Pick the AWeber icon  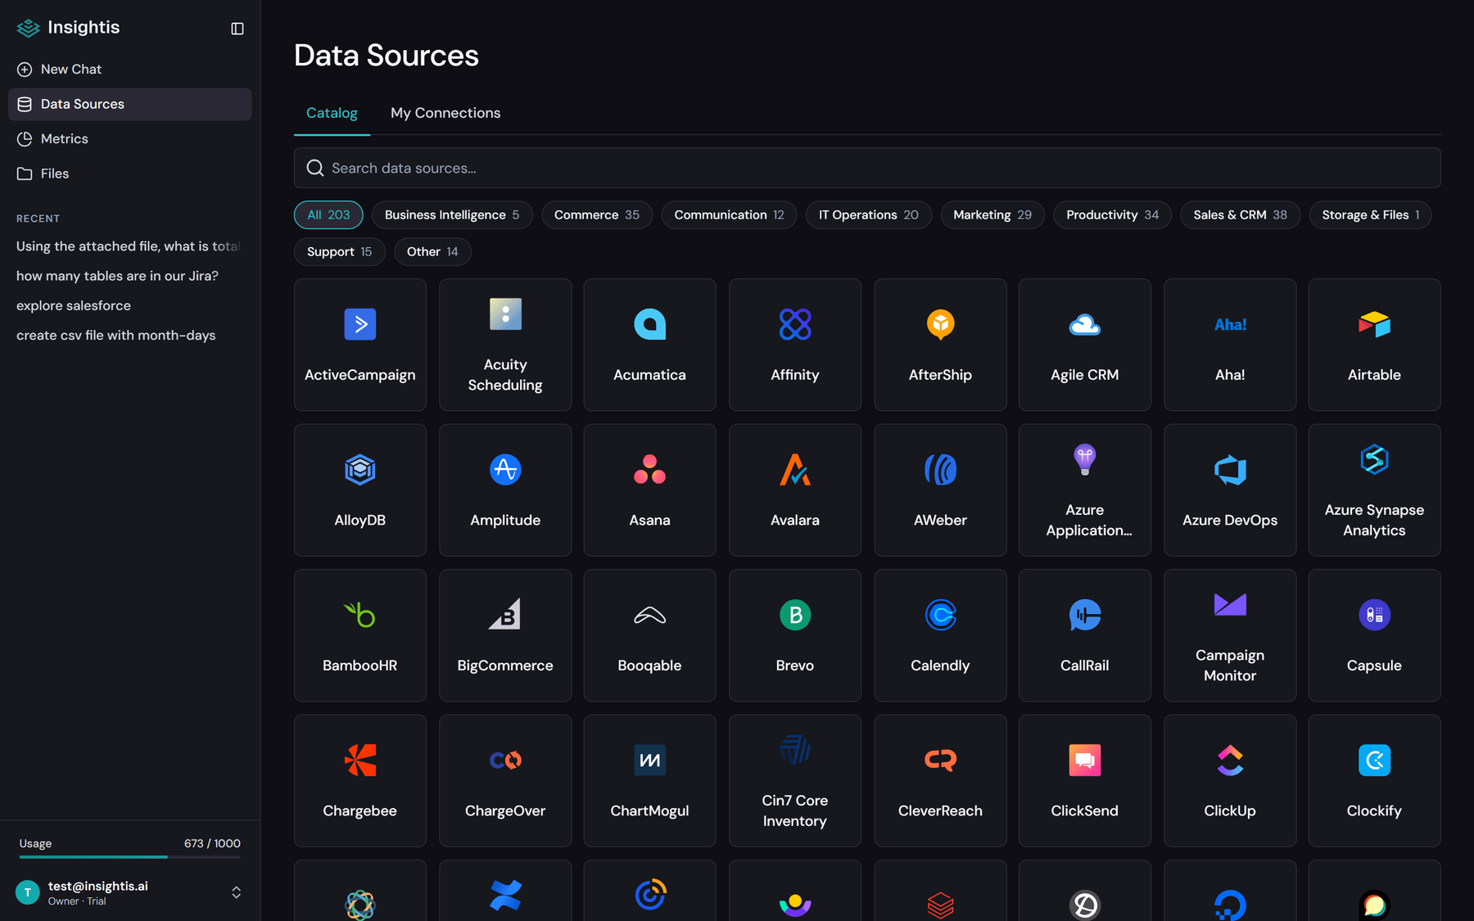(x=940, y=470)
